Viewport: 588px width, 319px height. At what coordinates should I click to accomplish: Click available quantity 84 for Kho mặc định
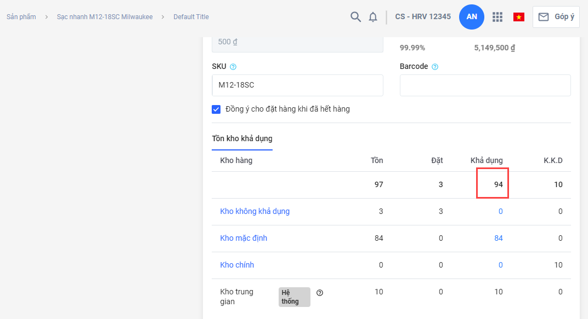point(497,238)
